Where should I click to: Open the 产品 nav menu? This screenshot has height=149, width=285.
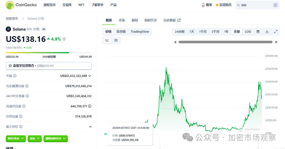click(113, 5)
